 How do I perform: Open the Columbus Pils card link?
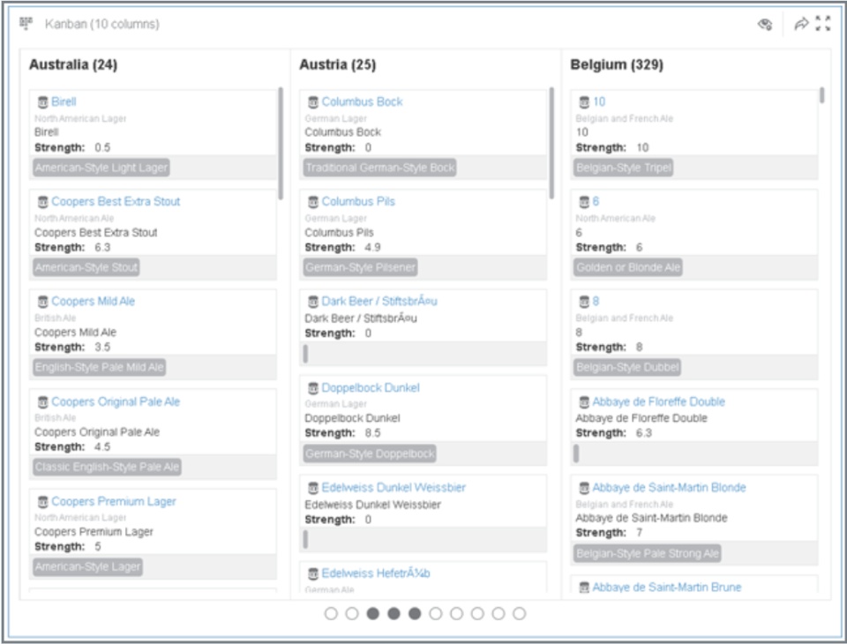[358, 202]
